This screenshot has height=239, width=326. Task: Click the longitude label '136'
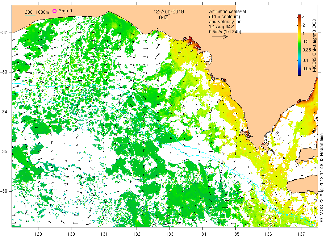point(268,234)
